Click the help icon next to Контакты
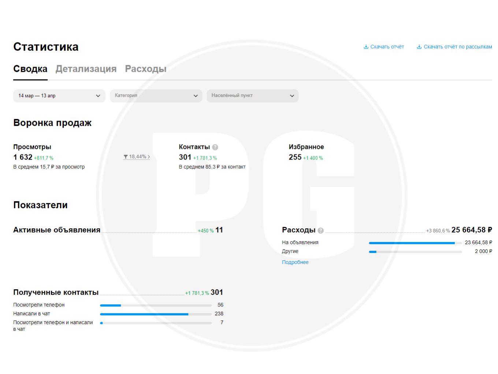Image resolution: width=498 pixels, height=374 pixels. point(215,147)
